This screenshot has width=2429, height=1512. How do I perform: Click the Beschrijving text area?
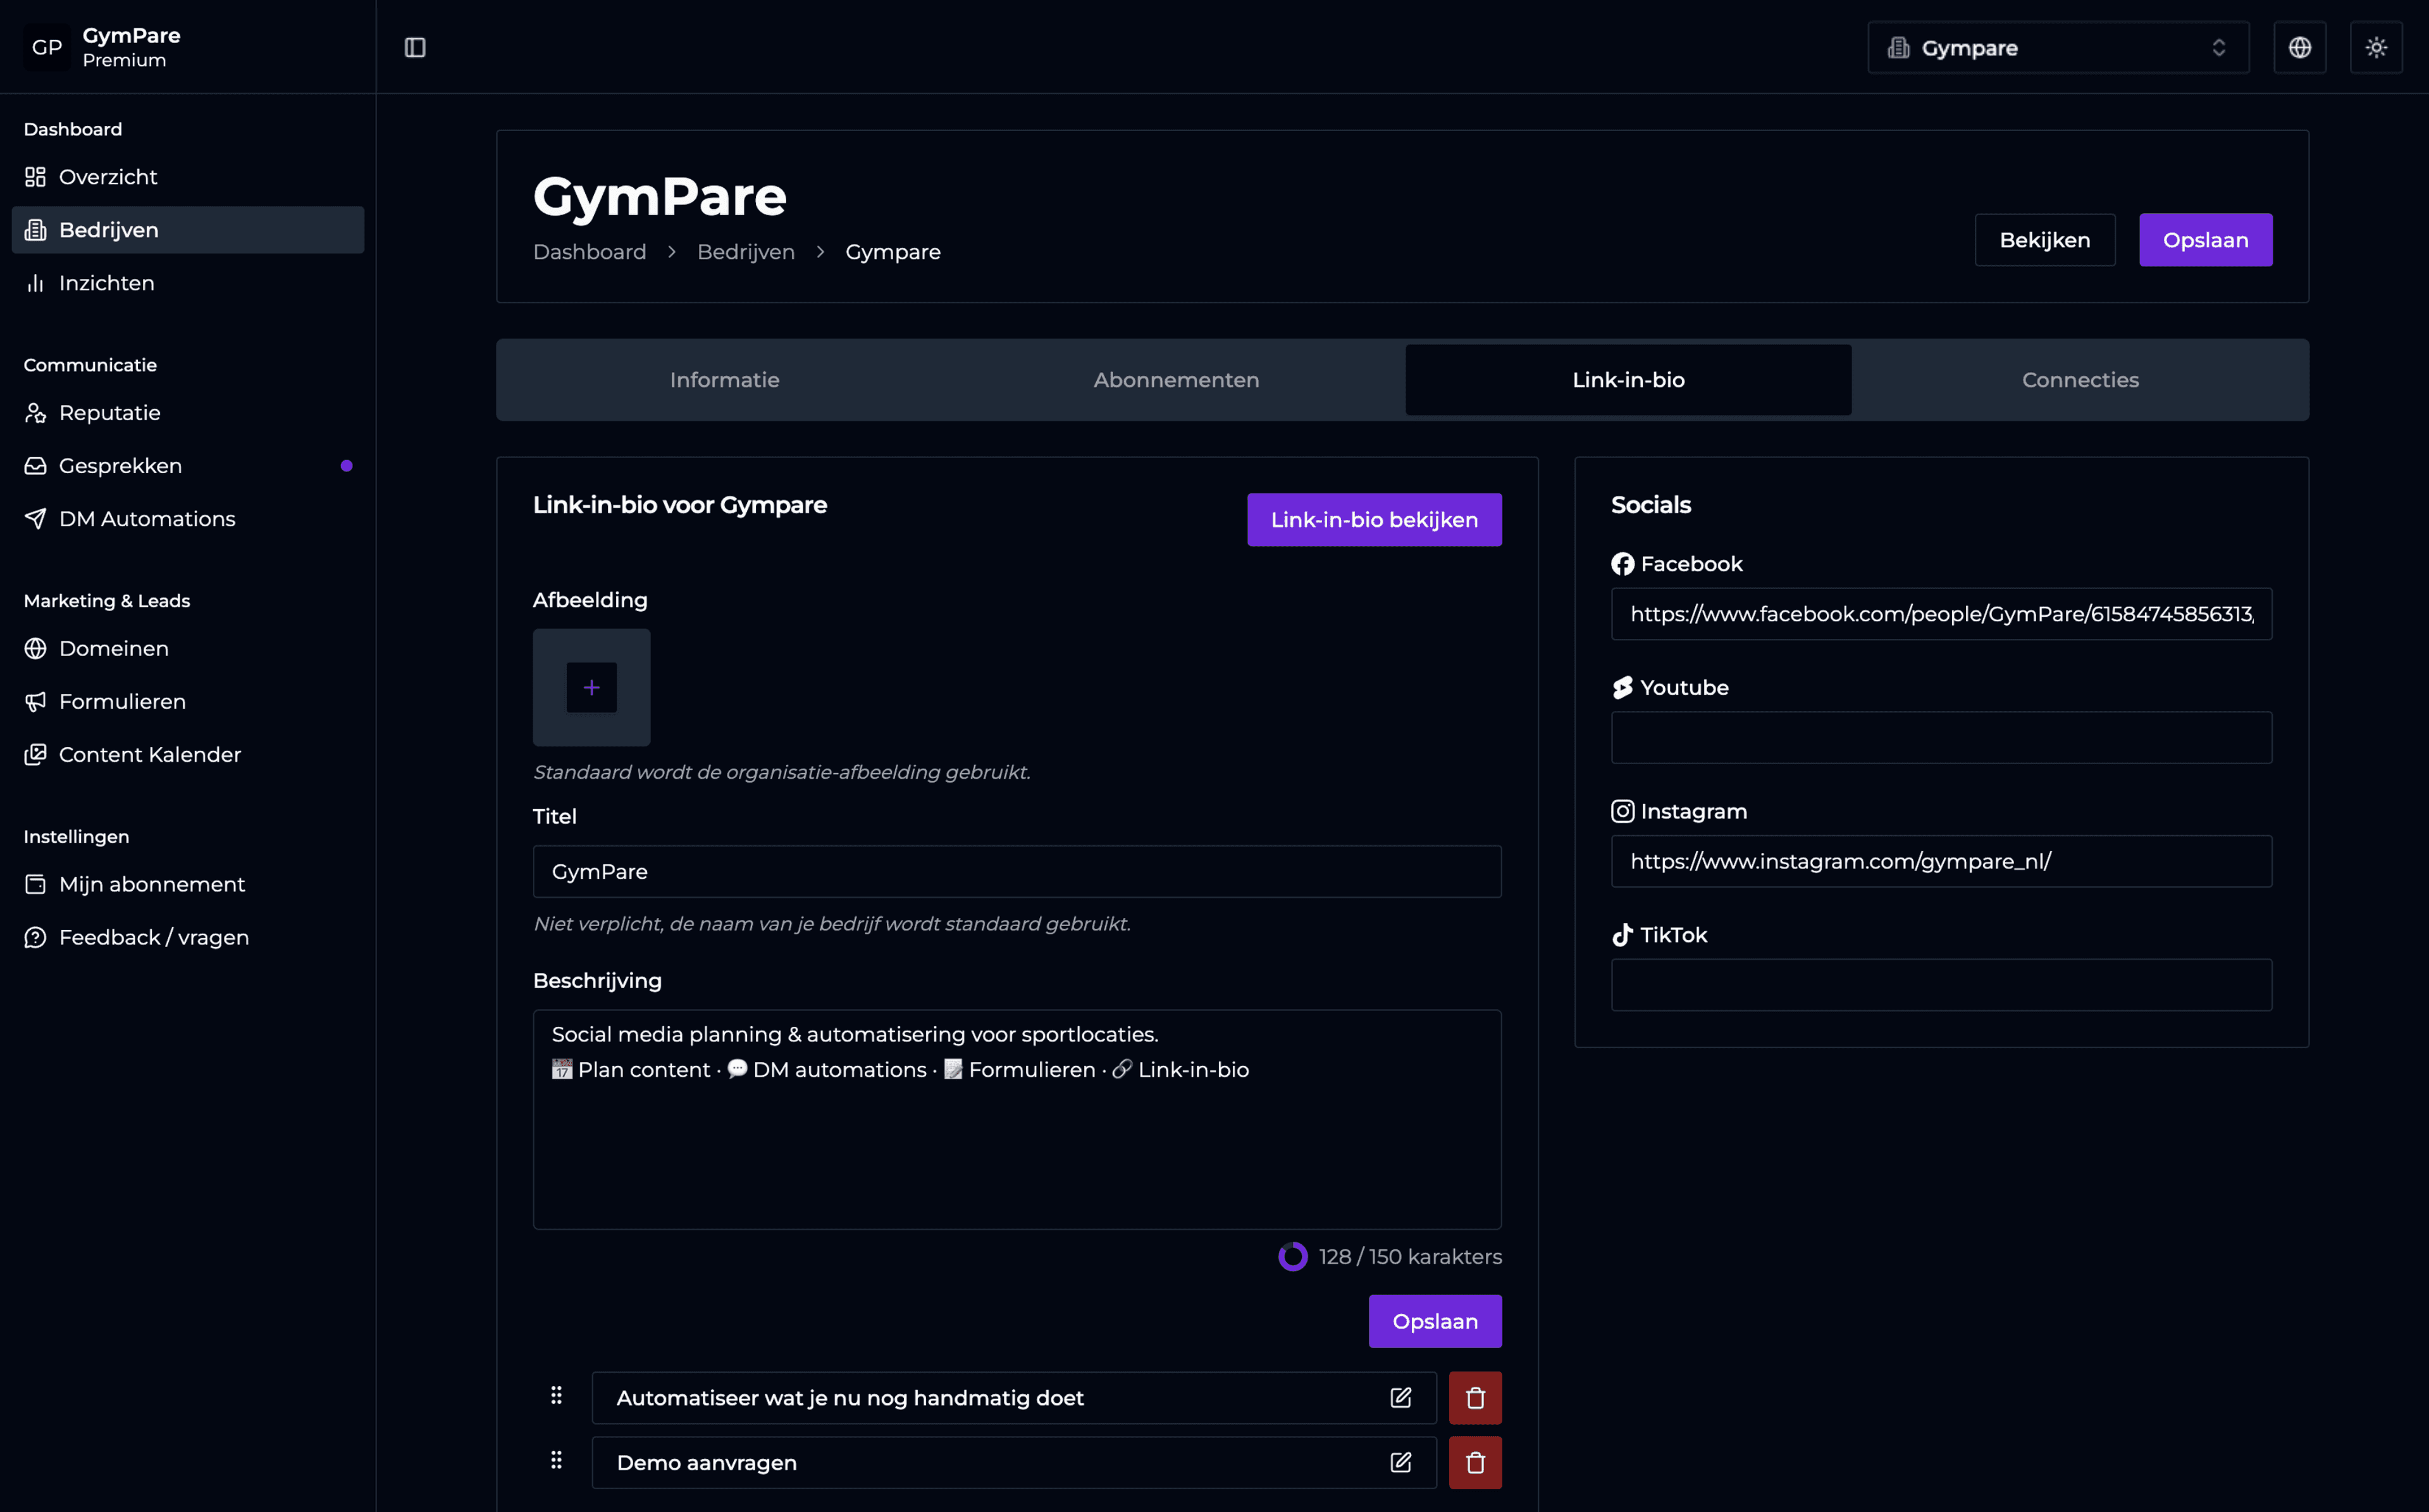click(x=1017, y=1120)
